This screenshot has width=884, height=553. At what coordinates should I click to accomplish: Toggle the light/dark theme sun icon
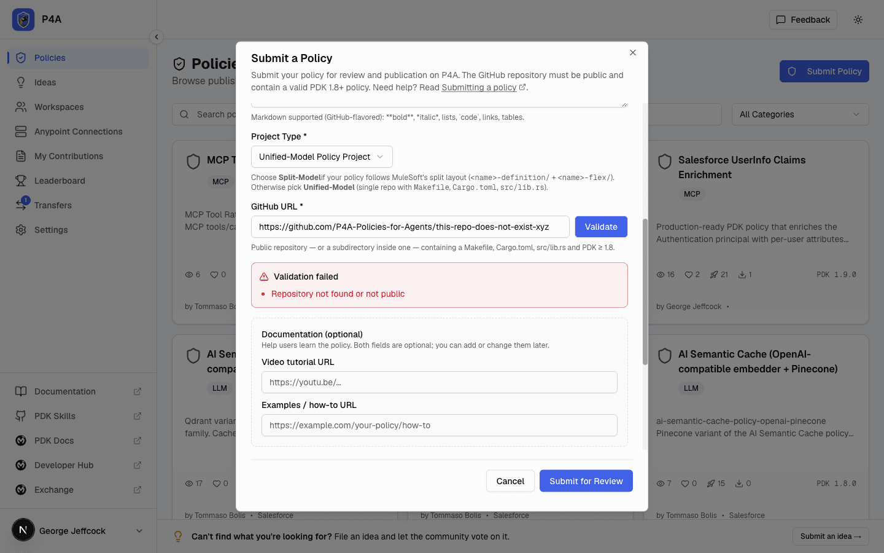point(858,20)
